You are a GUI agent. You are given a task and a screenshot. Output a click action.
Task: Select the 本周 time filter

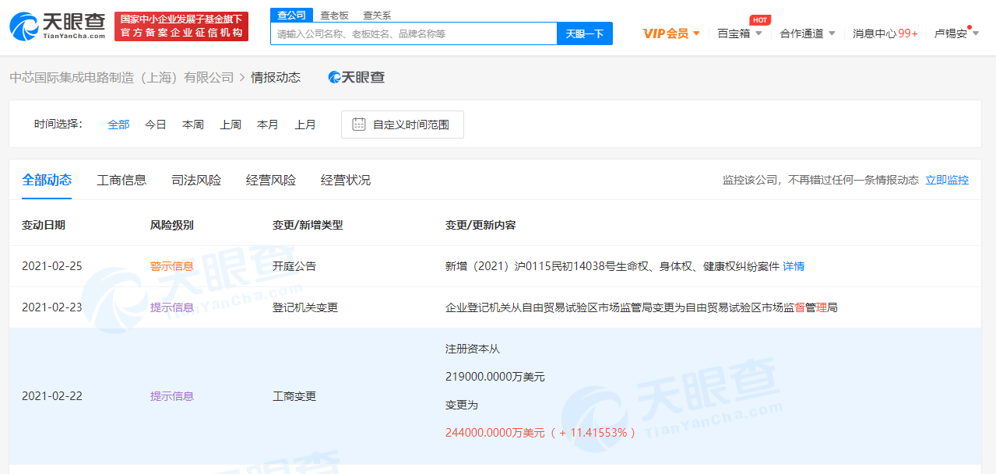coord(193,125)
